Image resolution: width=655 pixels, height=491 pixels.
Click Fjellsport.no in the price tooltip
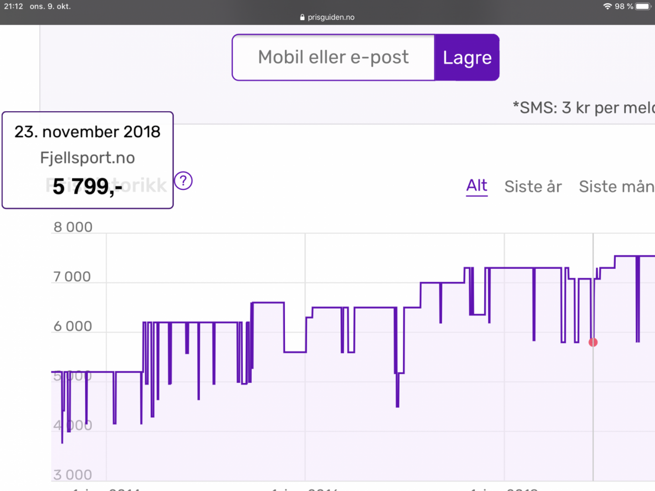87,158
